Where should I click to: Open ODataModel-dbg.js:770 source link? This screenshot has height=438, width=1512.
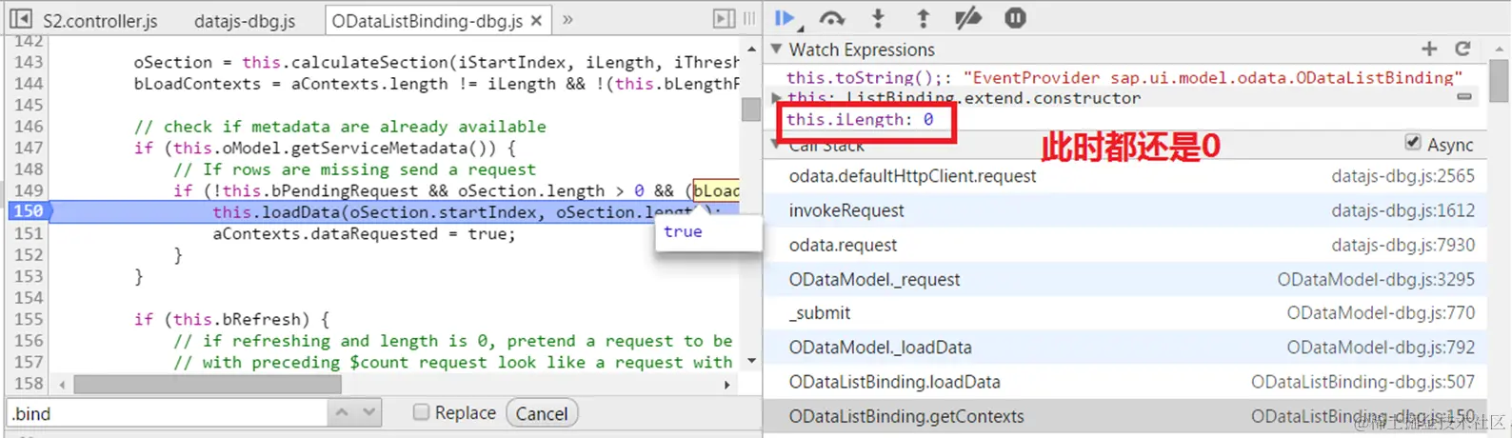click(1381, 313)
